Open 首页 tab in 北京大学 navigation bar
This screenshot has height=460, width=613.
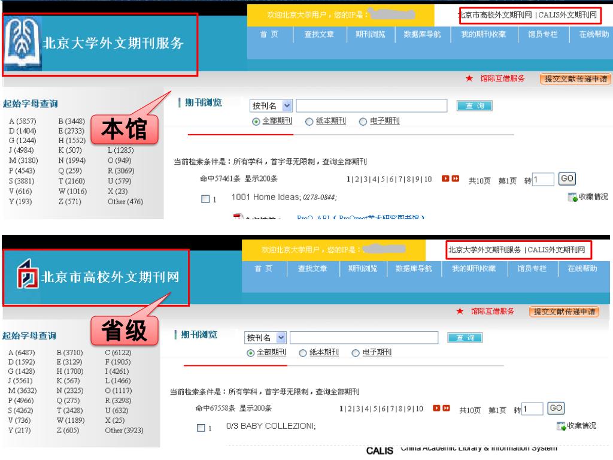[x=269, y=34]
